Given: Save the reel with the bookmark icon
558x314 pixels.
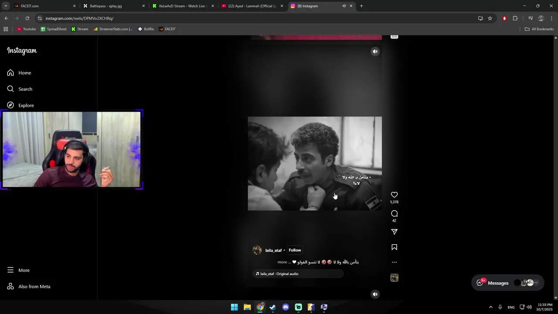Looking at the screenshot, I should pos(394,247).
